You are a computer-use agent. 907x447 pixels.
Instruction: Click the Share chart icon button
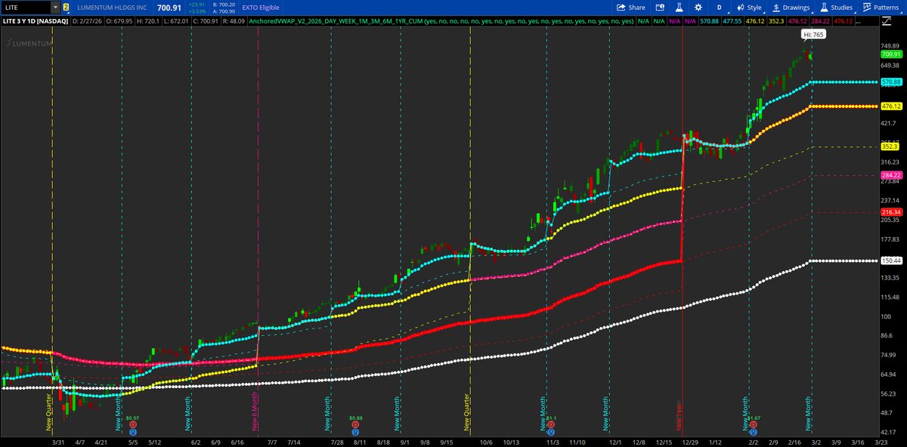pos(631,7)
